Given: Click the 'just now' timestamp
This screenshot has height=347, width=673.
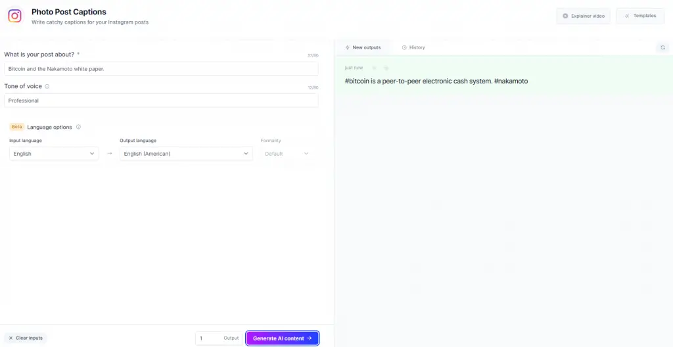Looking at the screenshot, I should point(354,68).
